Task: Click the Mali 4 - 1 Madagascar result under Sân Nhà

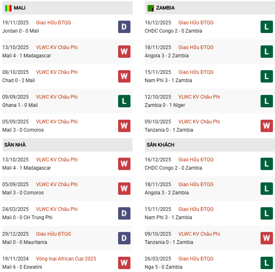Action: coord(28,168)
